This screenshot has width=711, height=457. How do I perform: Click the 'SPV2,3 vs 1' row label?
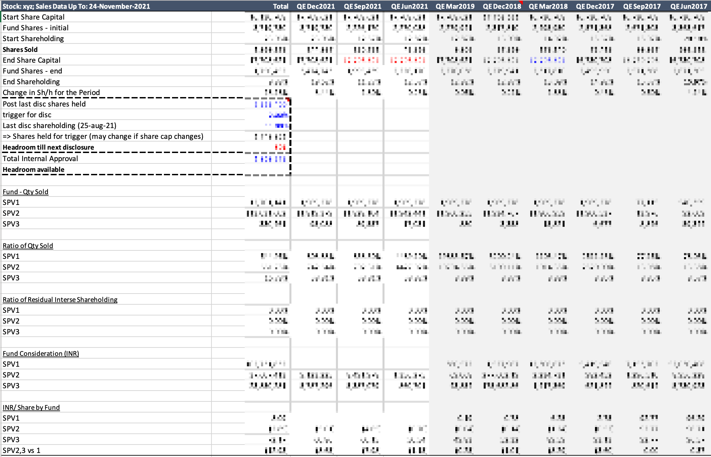pyautogui.click(x=22, y=451)
